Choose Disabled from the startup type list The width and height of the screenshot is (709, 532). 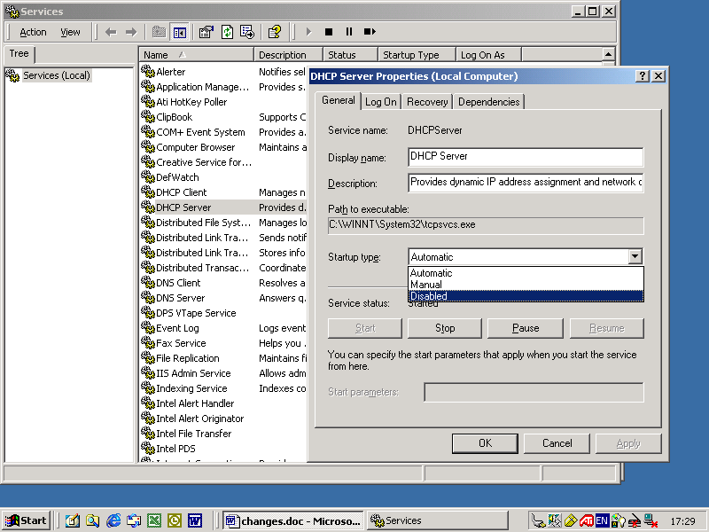pos(526,296)
